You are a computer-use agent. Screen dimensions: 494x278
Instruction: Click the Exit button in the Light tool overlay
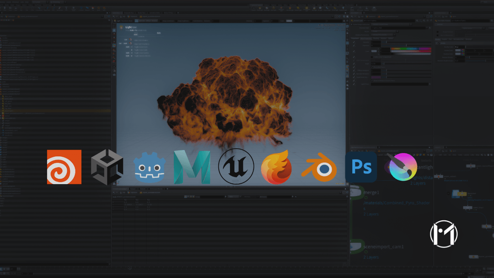[x=159, y=33]
